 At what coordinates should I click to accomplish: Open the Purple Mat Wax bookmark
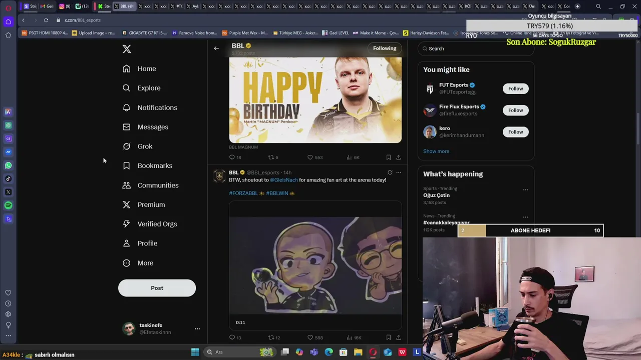pos(244,33)
